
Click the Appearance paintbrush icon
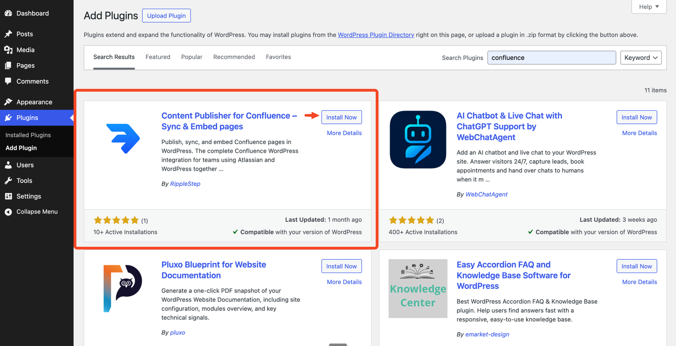[8, 102]
